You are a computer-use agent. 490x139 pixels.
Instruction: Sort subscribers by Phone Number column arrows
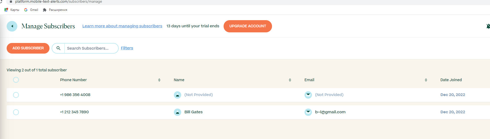pyautogui.click(x=159, y=80)
